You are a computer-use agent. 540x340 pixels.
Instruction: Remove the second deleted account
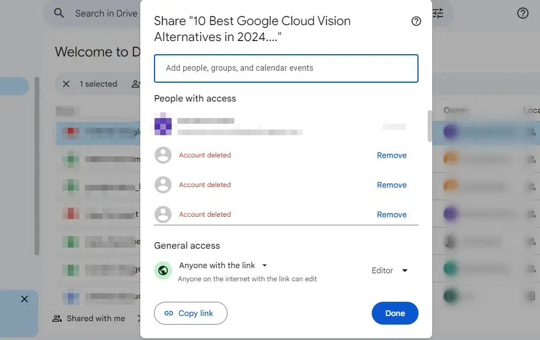[x=392, y=185]
